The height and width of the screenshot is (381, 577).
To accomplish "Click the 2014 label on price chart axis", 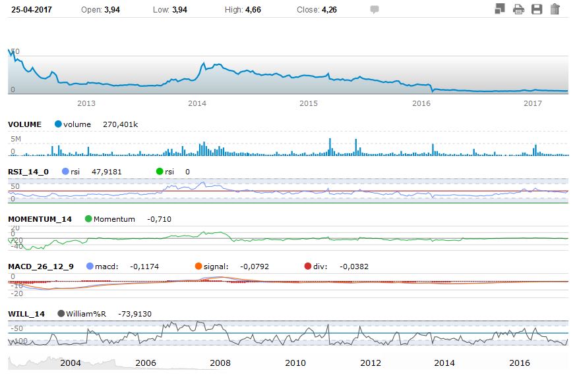I will [197, 103].
